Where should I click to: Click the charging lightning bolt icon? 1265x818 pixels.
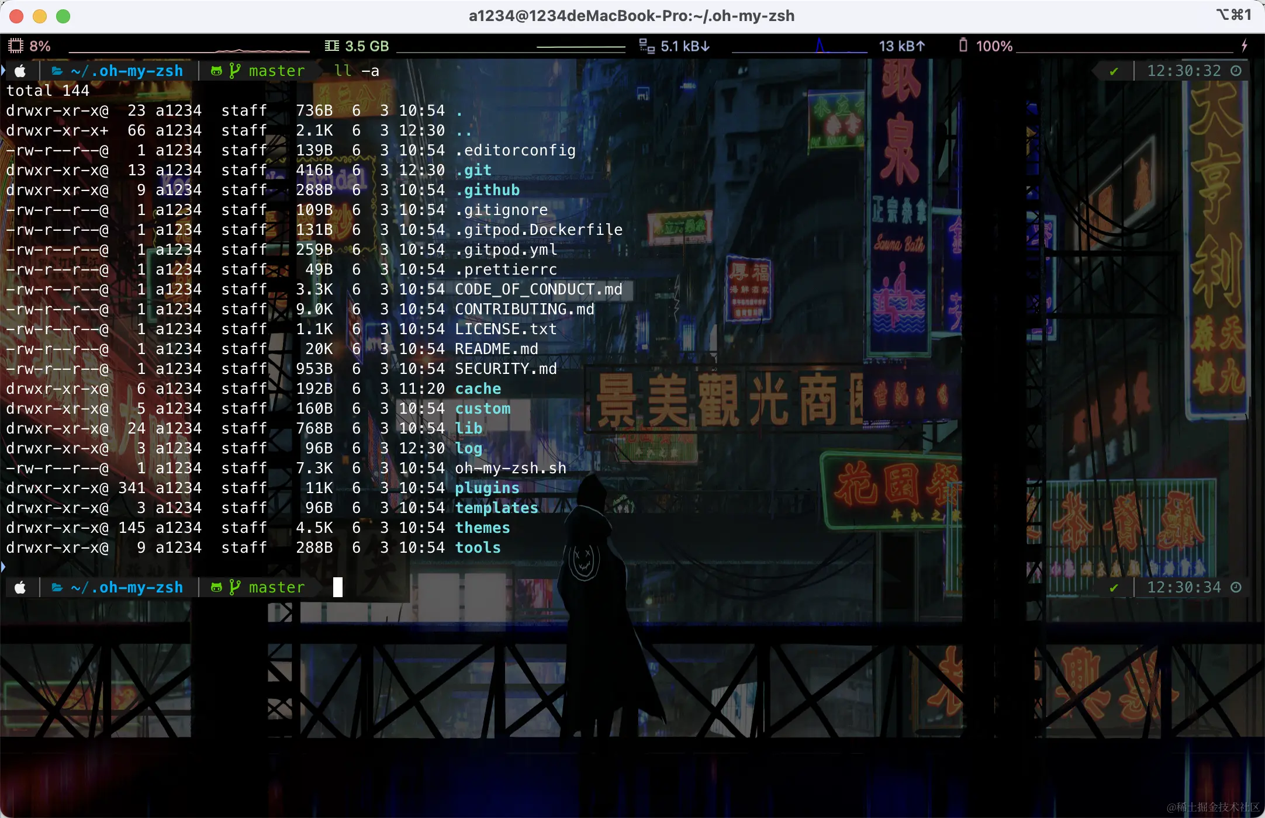tap(1245, 45)
